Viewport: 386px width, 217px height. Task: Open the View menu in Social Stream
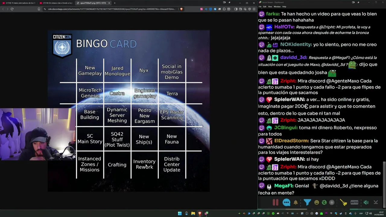270,7
